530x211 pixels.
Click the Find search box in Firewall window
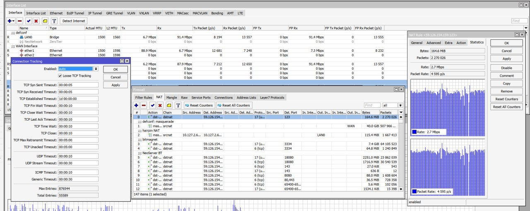point(372,105)
